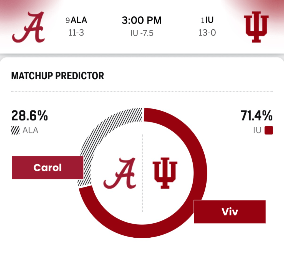Click the red IU legend square
This screenshot has width=284, height=269.
tap(268, 130)
